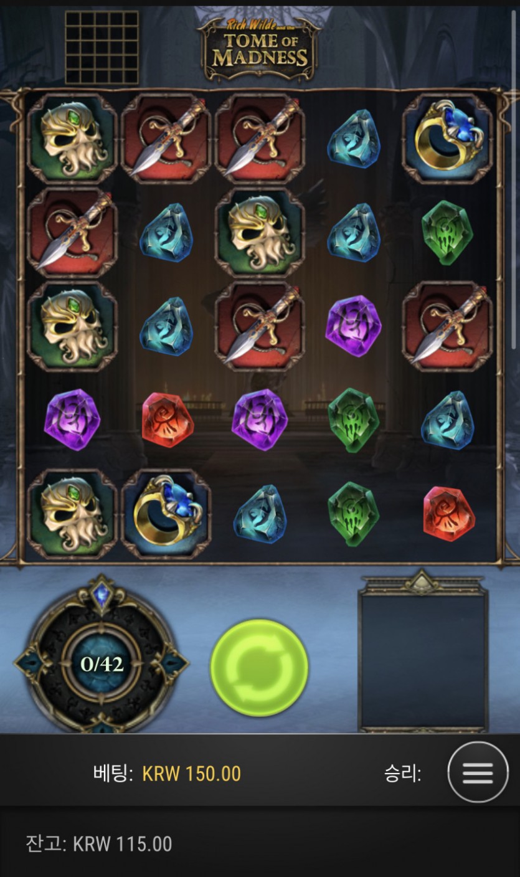Viewport: 520px width, 877px height.
Task: Select the green gem in the second row
Action: click(x=447, y=232)
